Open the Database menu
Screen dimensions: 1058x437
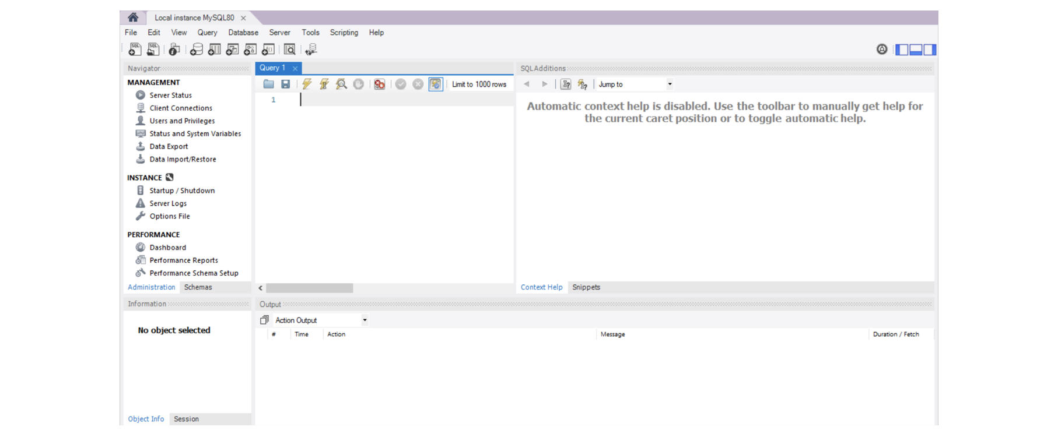(x=243, y=33)
